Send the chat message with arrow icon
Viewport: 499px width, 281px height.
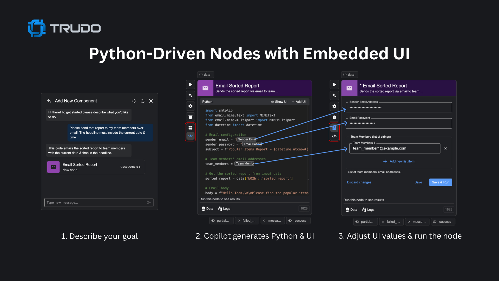click(149, 202)
